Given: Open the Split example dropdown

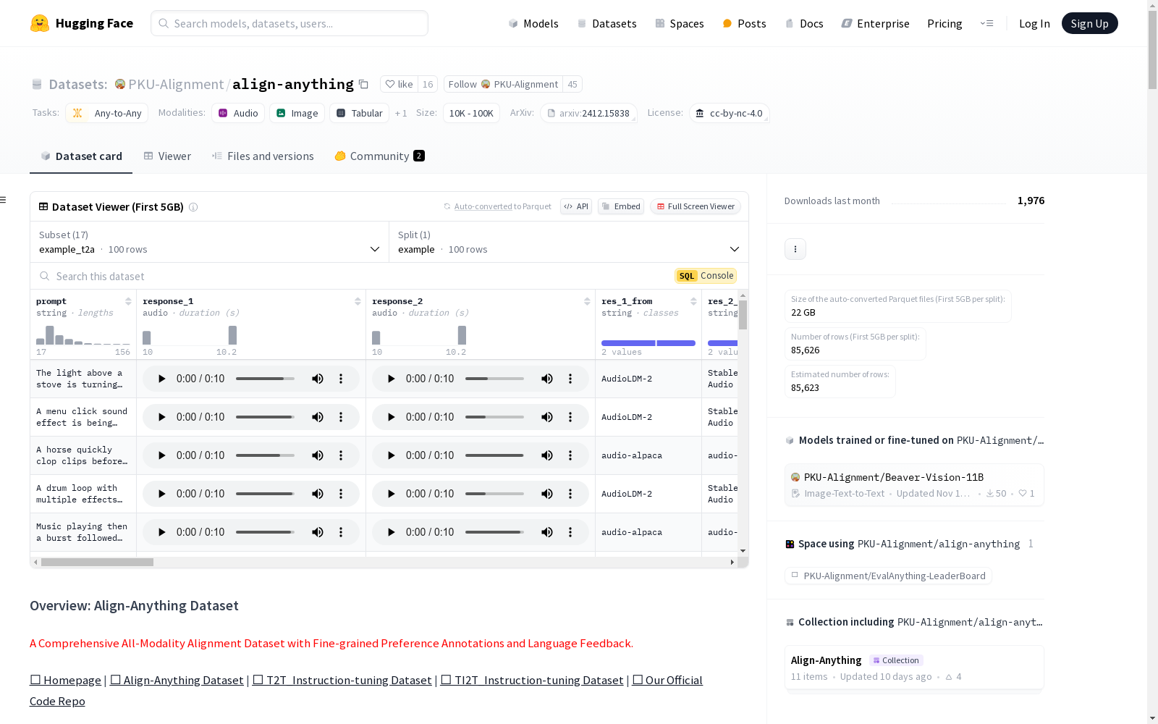Looking at the screenshot, I should coord(569,242).
